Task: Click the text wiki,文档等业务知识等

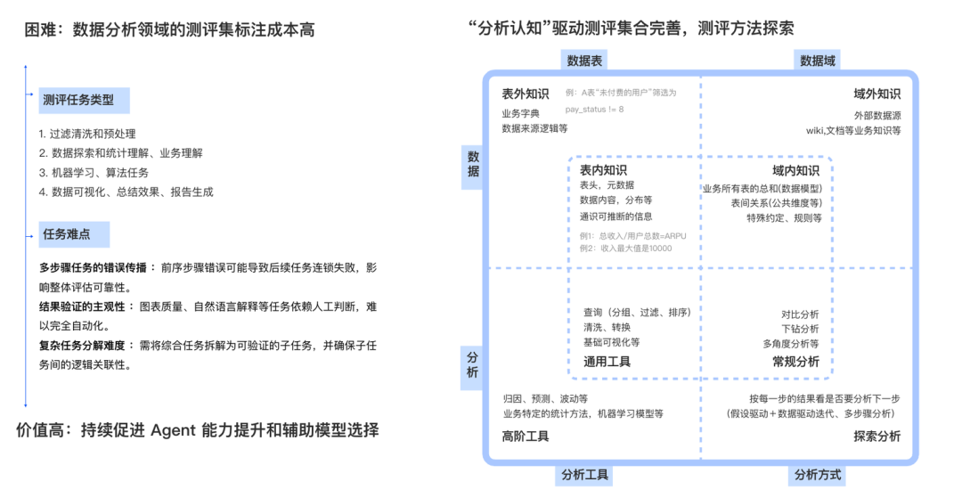Action: (x=854, y=131)
